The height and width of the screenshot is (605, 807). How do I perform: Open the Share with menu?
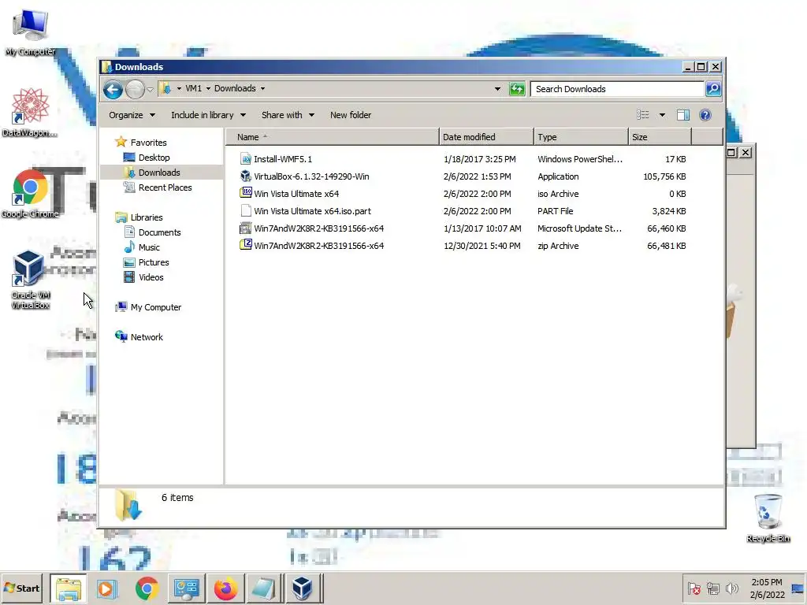click(x=288, y=115)
